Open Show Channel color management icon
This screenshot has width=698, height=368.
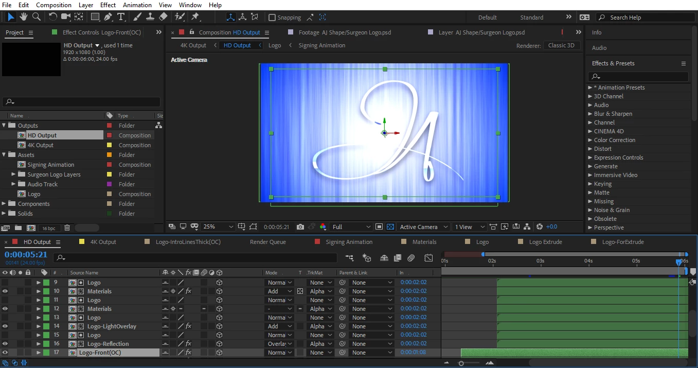[323, 227]
